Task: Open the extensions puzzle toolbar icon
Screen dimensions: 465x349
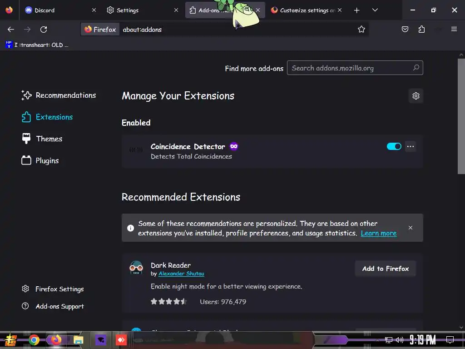Action: (421, 30)
